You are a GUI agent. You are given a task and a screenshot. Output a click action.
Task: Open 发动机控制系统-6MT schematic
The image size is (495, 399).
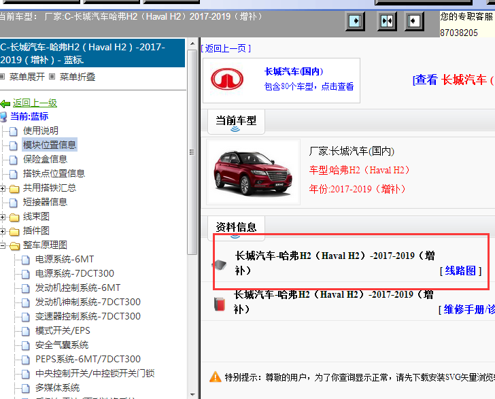78,288
